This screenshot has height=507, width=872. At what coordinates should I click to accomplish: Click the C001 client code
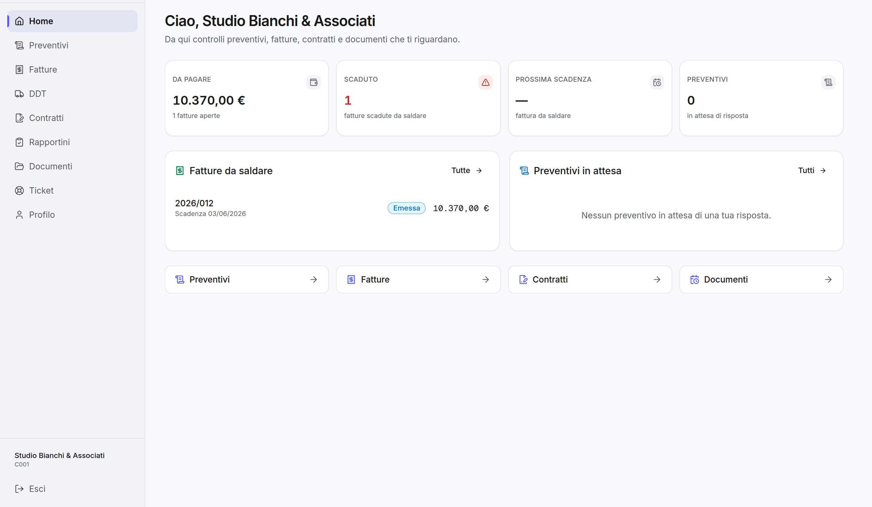pyautogui.click(x=22, y=464)
